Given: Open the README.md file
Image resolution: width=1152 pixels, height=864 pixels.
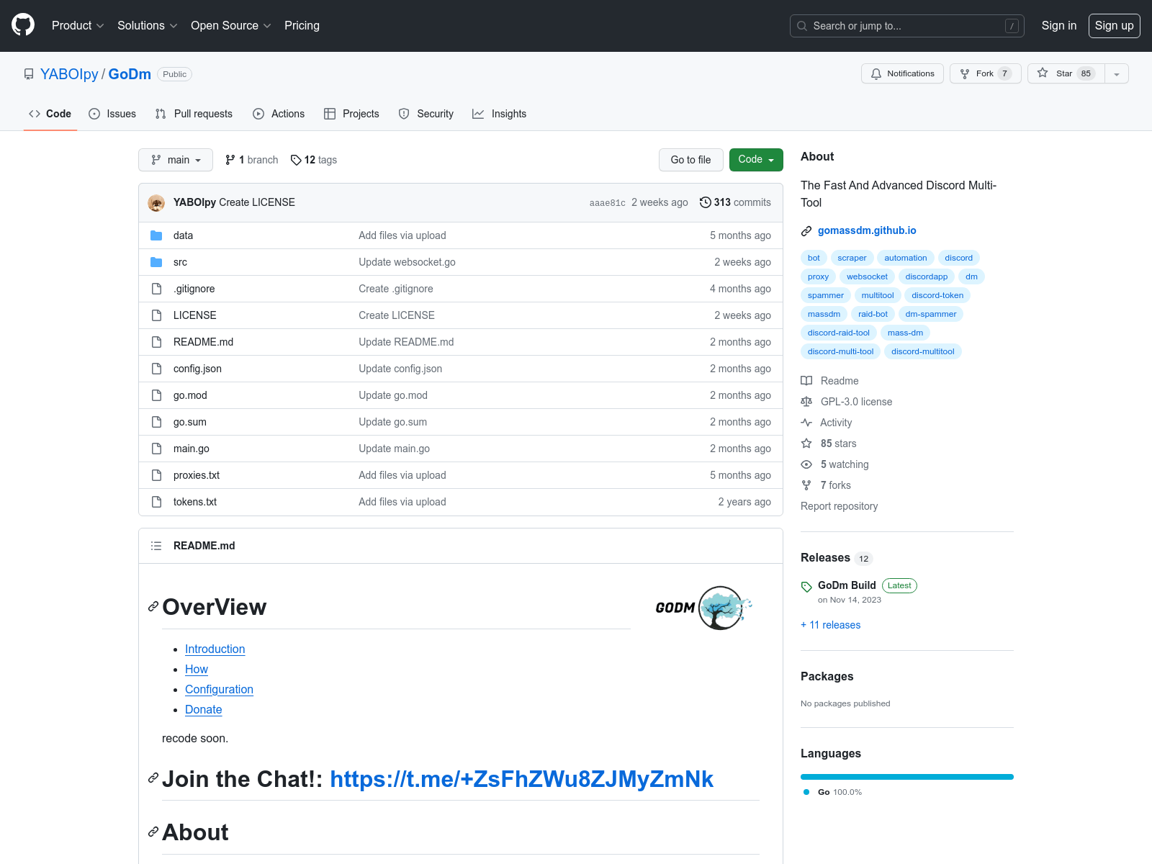Looking at the screenshot, I should coord(203,342).
